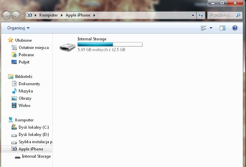The width and height of the screenshot is (246, 167).
Task: Open the Muzyka library
Action: coord(26,91)
